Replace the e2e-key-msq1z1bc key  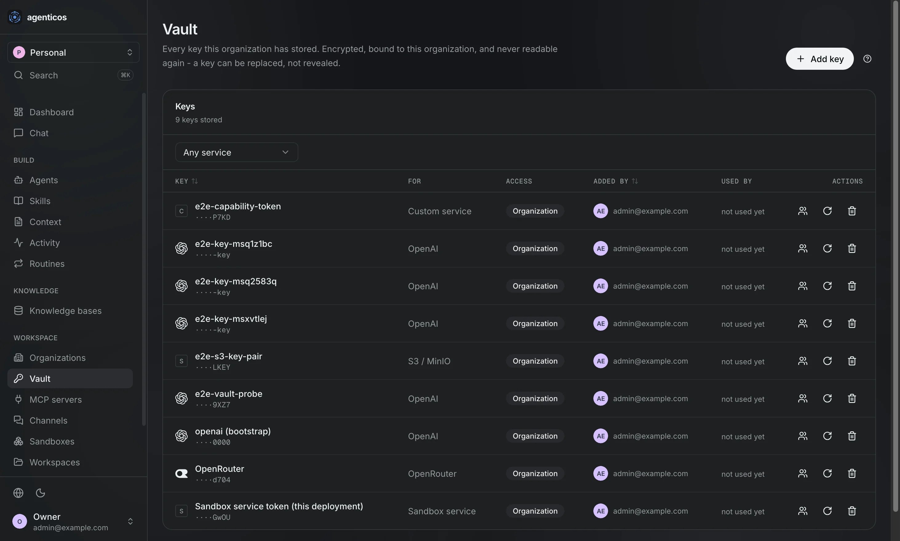[827, 249]
